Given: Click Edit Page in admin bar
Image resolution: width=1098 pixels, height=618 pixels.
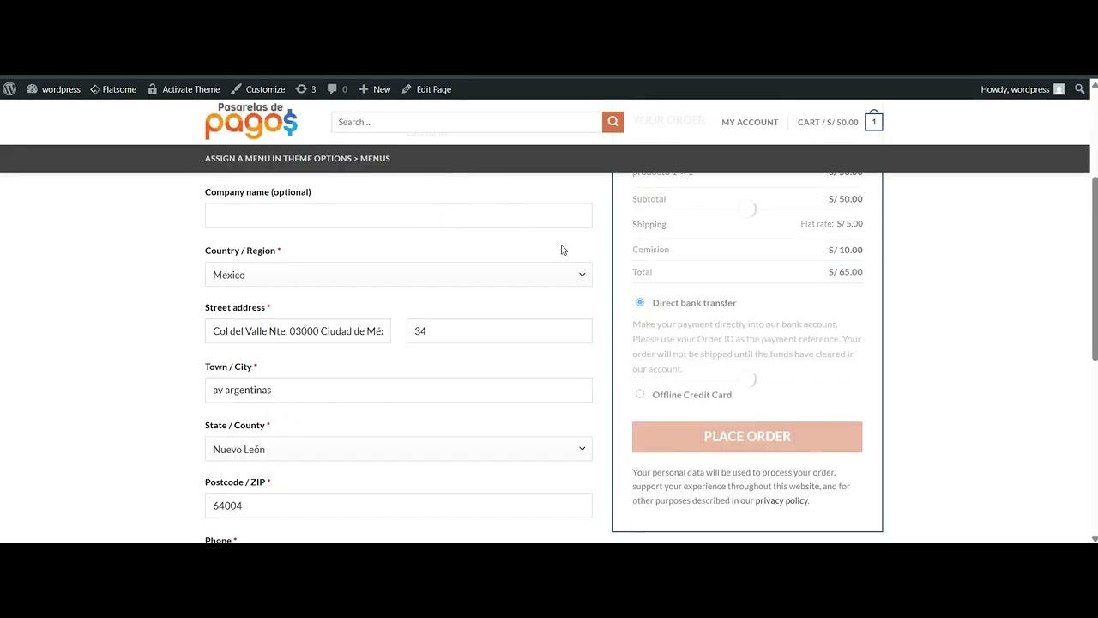Looking at the screenshot, I should 426,89.
